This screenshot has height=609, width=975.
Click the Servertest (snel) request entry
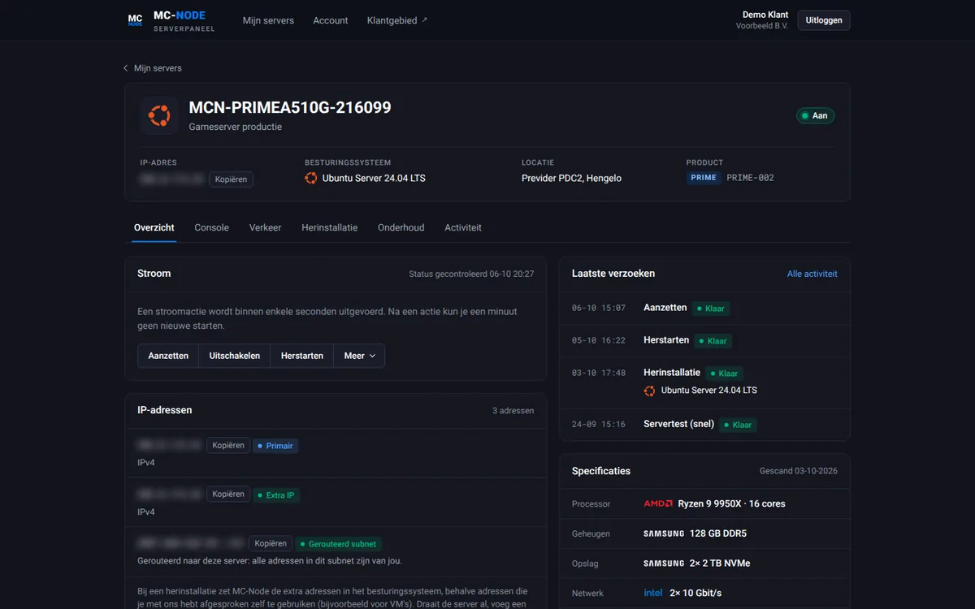click(x=678, y=424)
